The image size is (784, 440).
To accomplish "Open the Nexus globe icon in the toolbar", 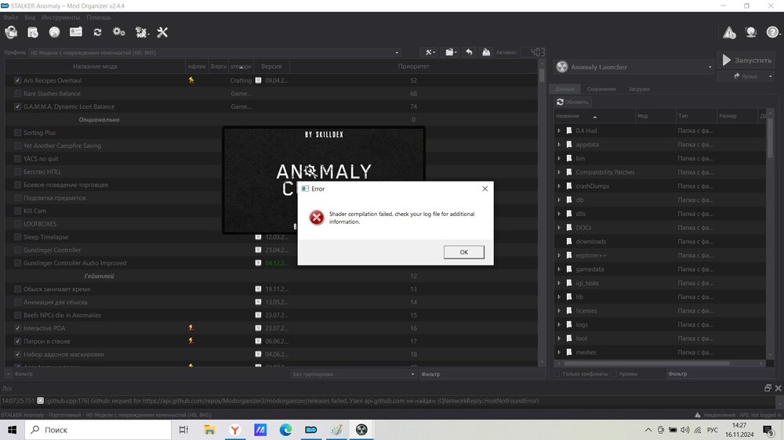I will (x=55, y=32).
